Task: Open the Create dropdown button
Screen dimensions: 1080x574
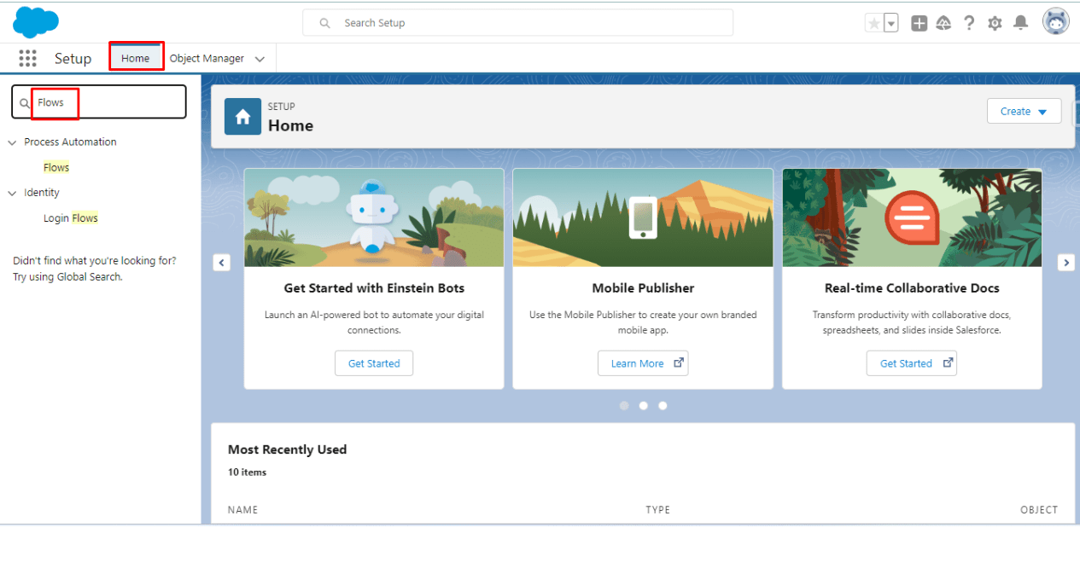Action: [1024, 111]
